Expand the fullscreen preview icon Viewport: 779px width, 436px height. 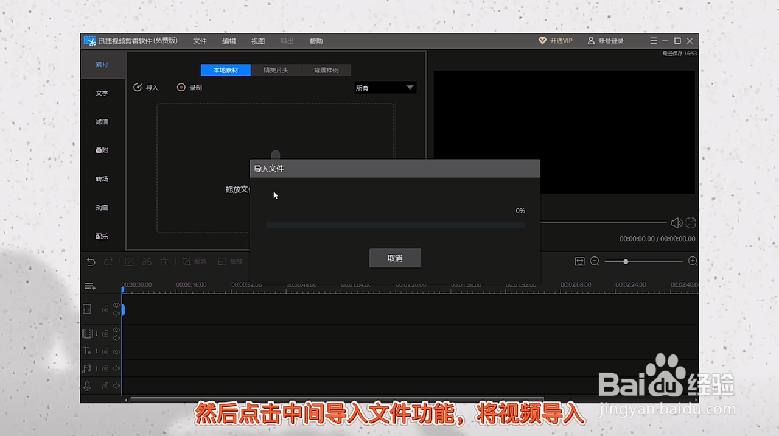pyautogui.click(x=690, y=223)
